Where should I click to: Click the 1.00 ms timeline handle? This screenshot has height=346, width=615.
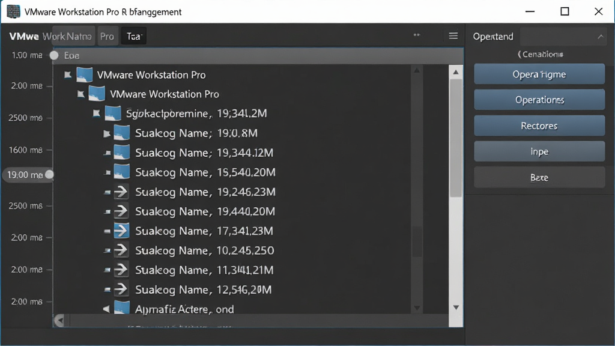point(54,55)
